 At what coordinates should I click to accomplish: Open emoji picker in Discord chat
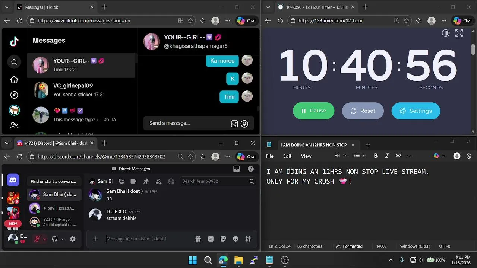coord(236,239)
